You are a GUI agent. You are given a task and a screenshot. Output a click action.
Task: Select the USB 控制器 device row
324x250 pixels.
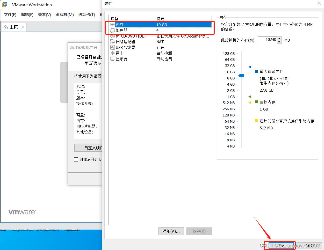click(161, 47)
